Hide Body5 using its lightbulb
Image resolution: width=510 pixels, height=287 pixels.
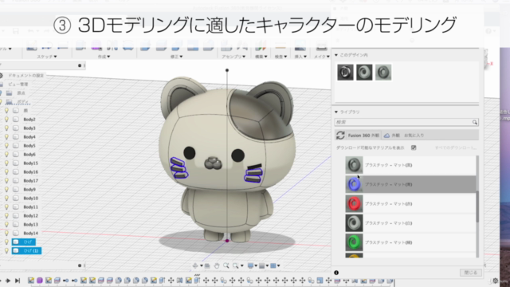pos(6,146)
